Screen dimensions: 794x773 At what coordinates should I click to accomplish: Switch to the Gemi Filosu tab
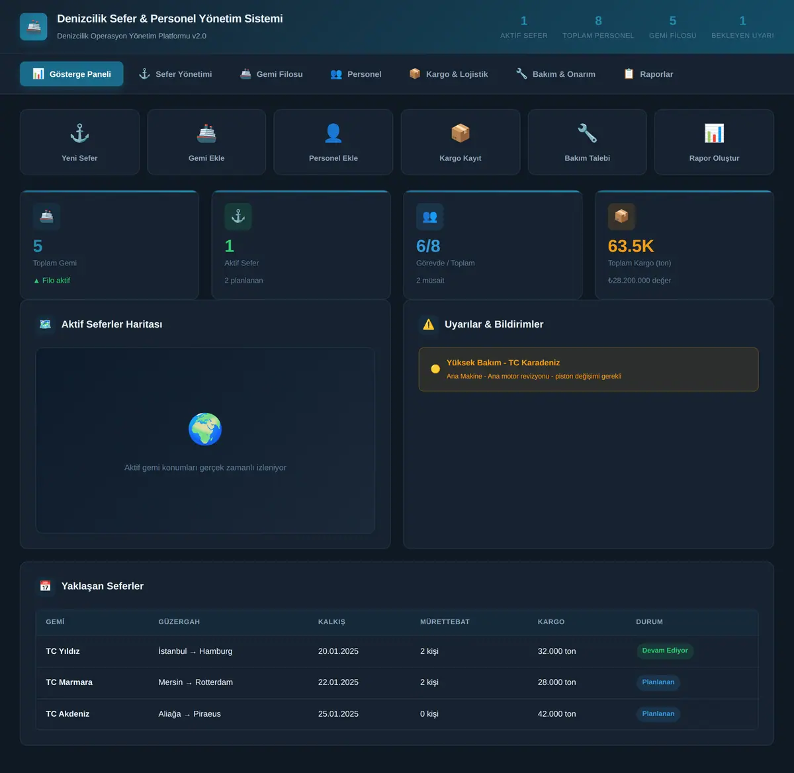click(x=271, y=74)
